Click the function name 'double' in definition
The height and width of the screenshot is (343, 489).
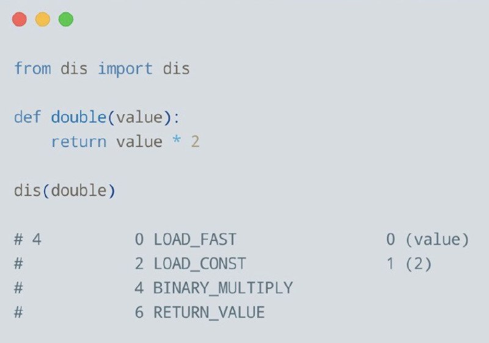pos(79,117)
